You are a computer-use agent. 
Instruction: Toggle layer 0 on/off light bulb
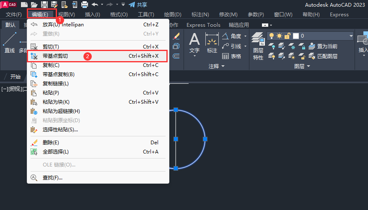(272, 36)
